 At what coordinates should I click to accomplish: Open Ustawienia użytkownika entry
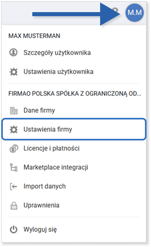pos(73,72)
